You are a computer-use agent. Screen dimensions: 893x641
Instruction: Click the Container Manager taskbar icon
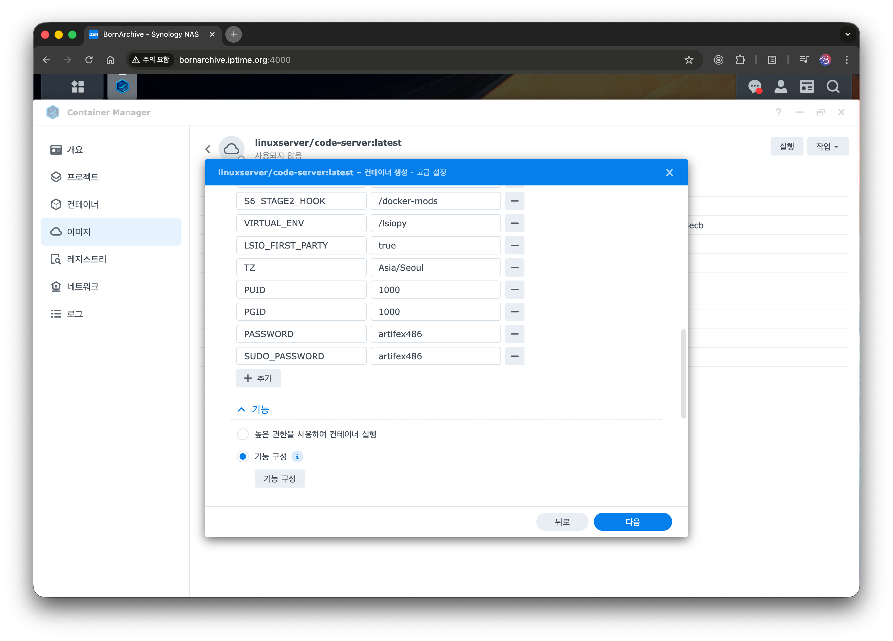click(x=122, y=86)
